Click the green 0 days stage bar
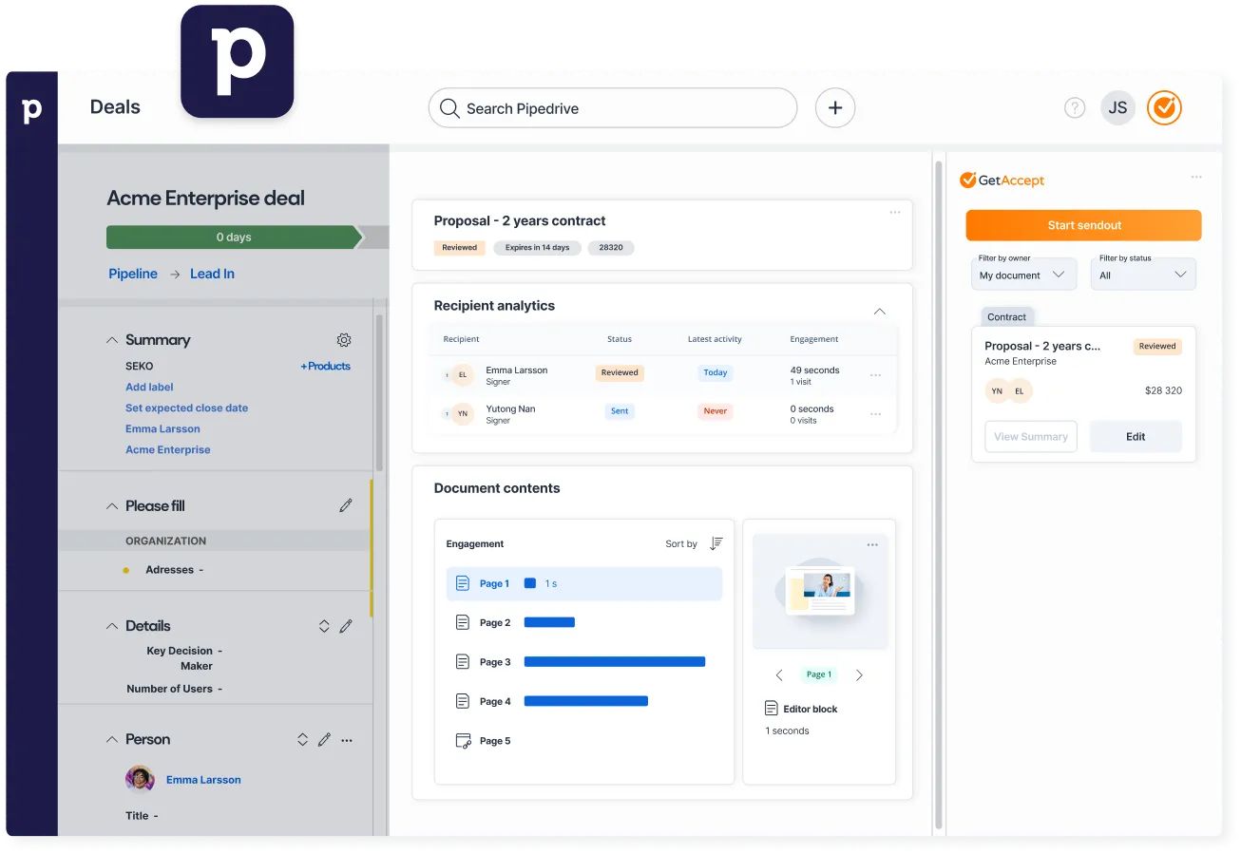The image size is (1241, 854). click(x=235, y=237)
